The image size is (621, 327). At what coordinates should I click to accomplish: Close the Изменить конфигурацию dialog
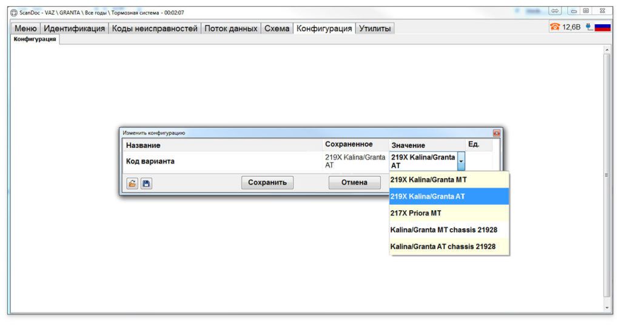tap(497, 133)
